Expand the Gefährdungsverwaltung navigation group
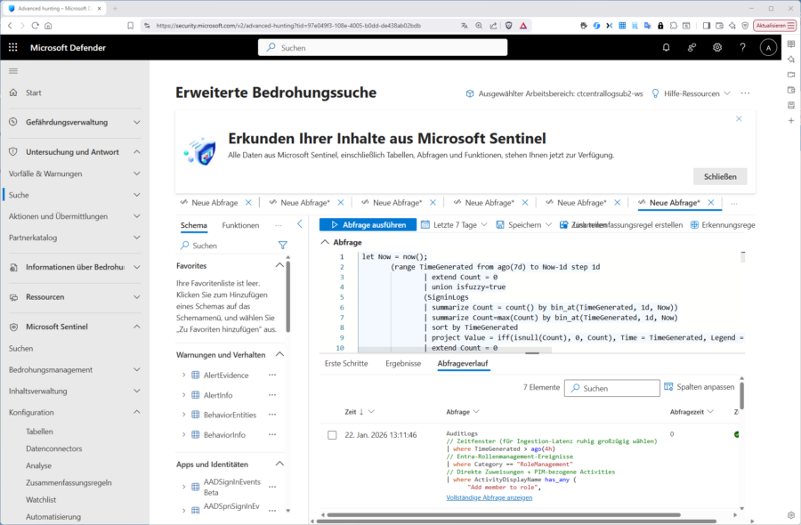The height and width of the screenshot is (525, 801). tap(136, 122)
